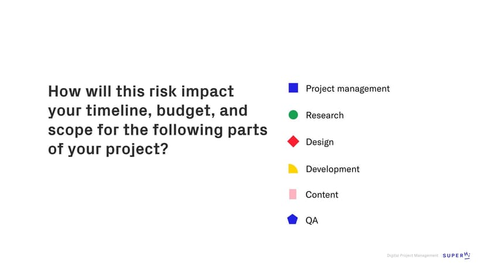This screenshot has width=485, height=273.
Task: Select the heading line "scope for the following parts"
Action: (x=157, y=129)
